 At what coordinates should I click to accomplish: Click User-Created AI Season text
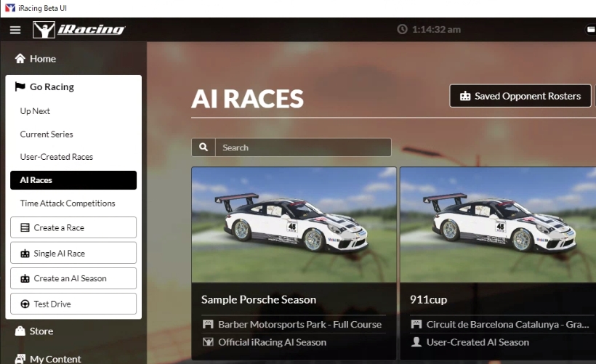click(x=478, y=342)
